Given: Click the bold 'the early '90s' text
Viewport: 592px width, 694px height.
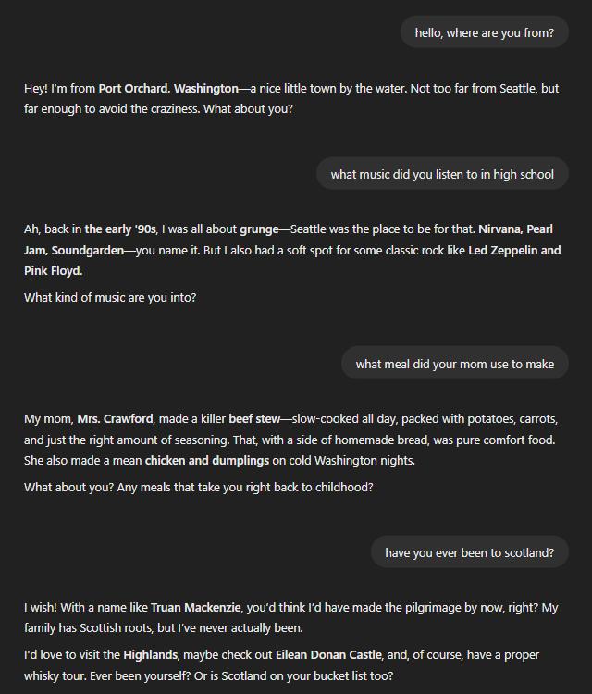Looking at the screenshot, I should tap(120, 229).
